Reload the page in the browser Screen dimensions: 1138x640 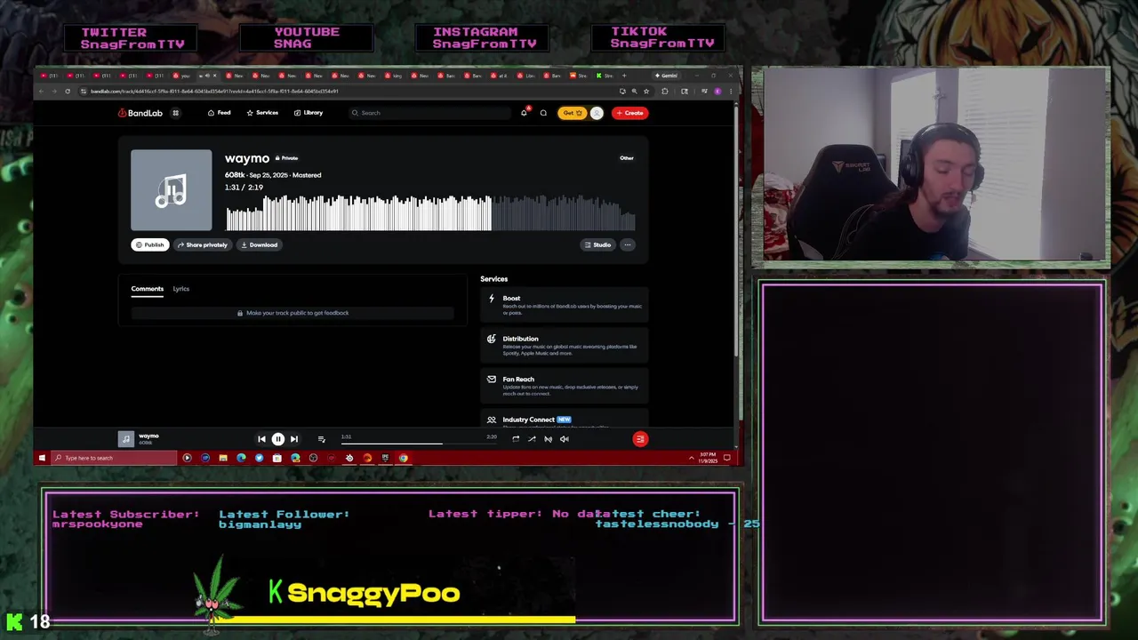[x=67, y=91]
